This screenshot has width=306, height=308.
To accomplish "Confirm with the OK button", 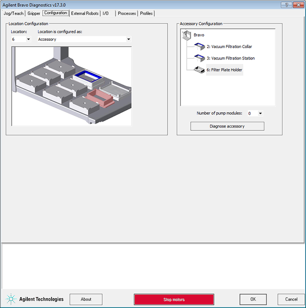I will coord(253,299).
